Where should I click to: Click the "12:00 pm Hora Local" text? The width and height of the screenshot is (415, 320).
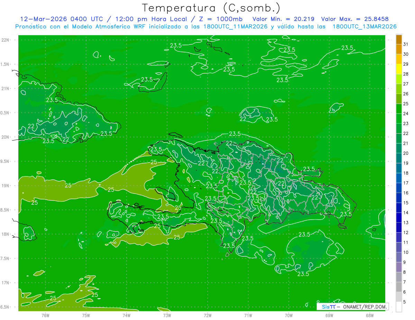pyautogui.click(x=151, y=19)
